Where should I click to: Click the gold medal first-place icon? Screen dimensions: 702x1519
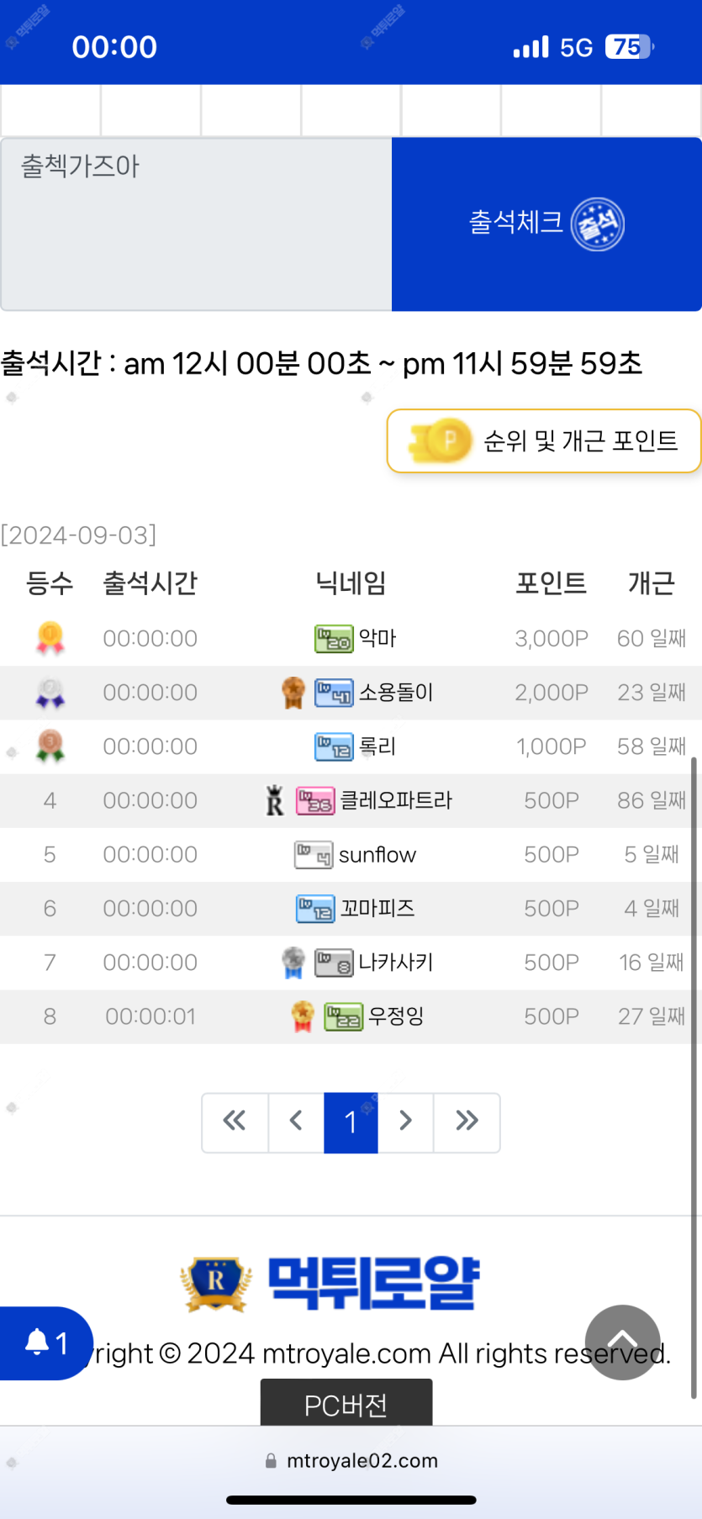[50, 638]
